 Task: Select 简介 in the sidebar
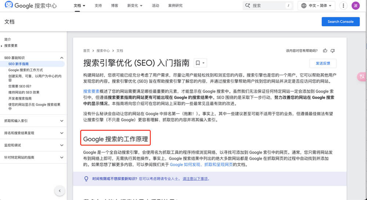8,39
